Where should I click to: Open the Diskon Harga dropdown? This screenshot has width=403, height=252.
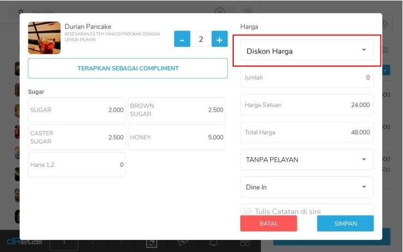(307, 51)
